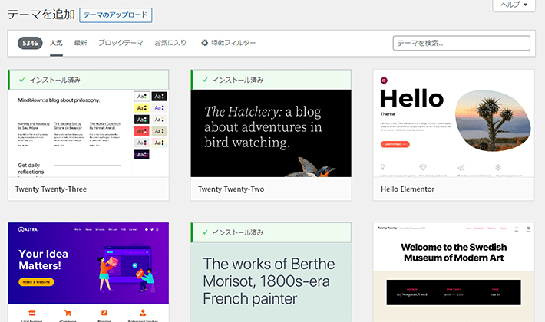Click the テーマのアップロード button
The image size is (545, 322).
pos(116,15)
